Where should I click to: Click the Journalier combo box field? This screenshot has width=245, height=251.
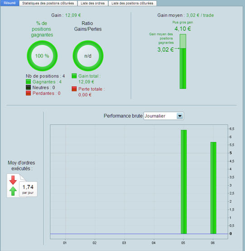tap(163, 116)
